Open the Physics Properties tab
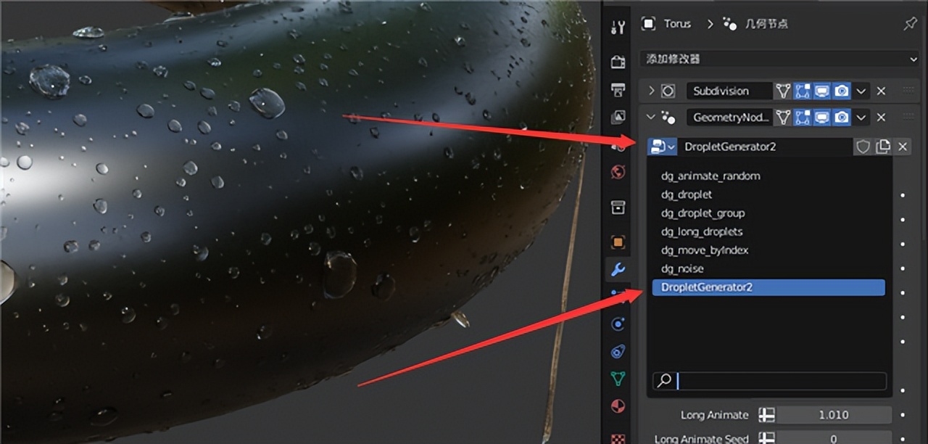The width and height of the screenshot is (928, 444). (618, 323)
